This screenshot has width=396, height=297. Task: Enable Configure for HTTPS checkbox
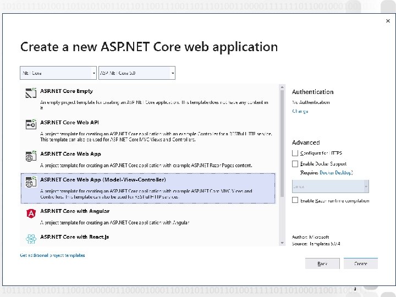coord(295,152)
